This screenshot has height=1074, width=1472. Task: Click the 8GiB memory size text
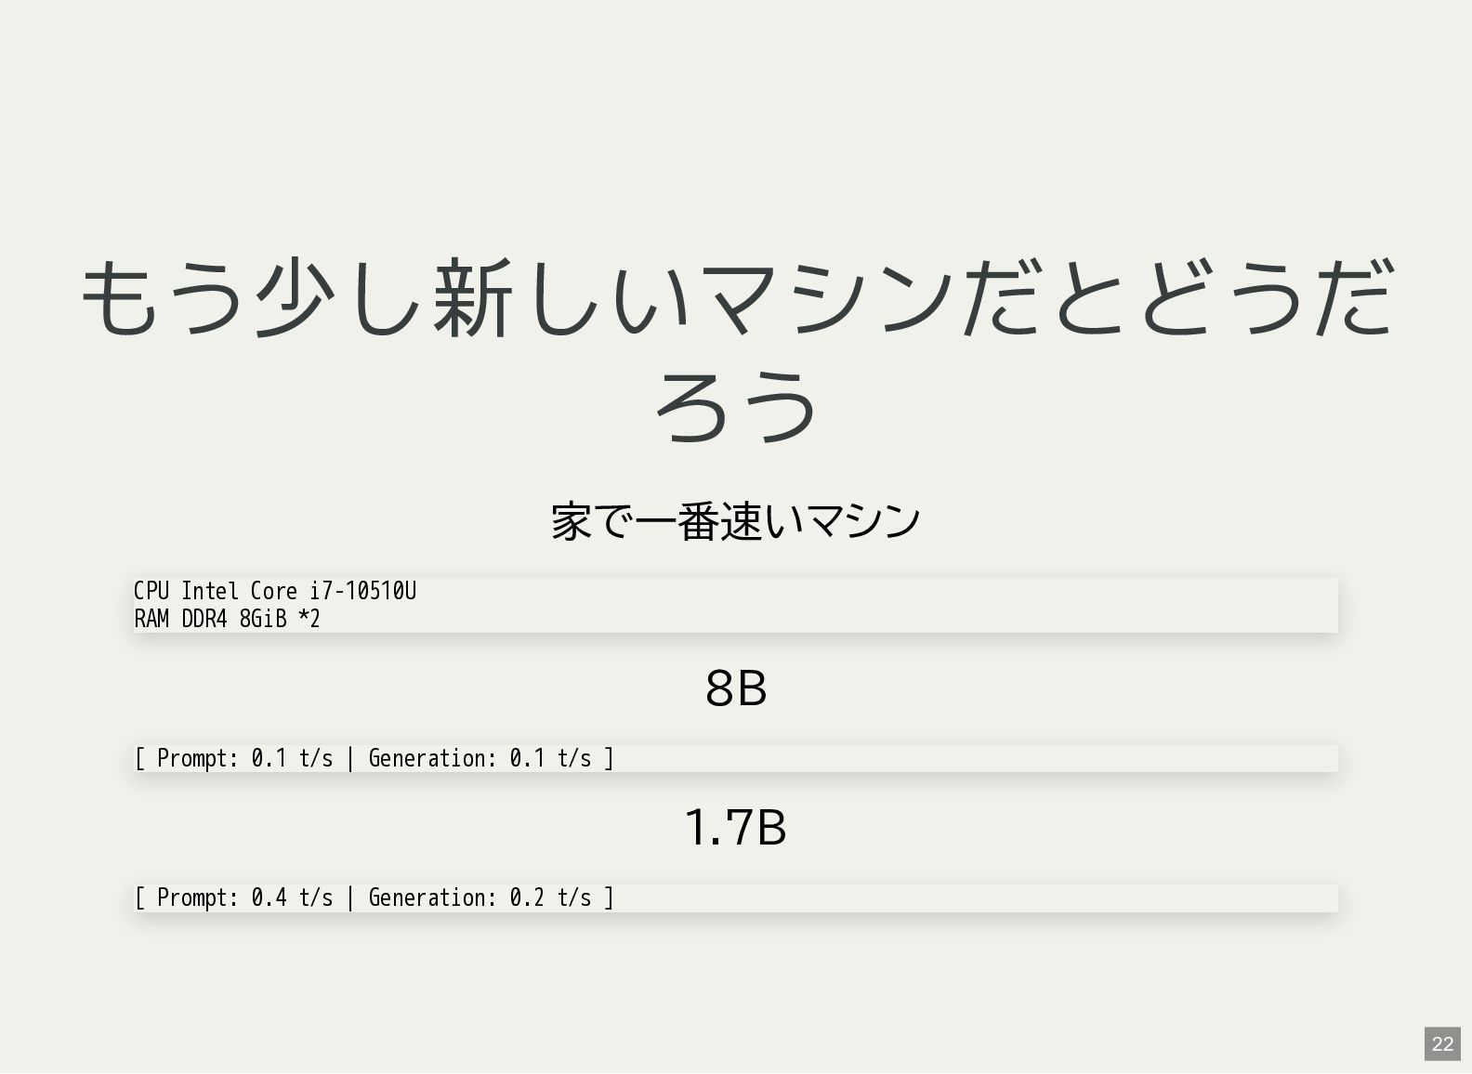[263, 619]
